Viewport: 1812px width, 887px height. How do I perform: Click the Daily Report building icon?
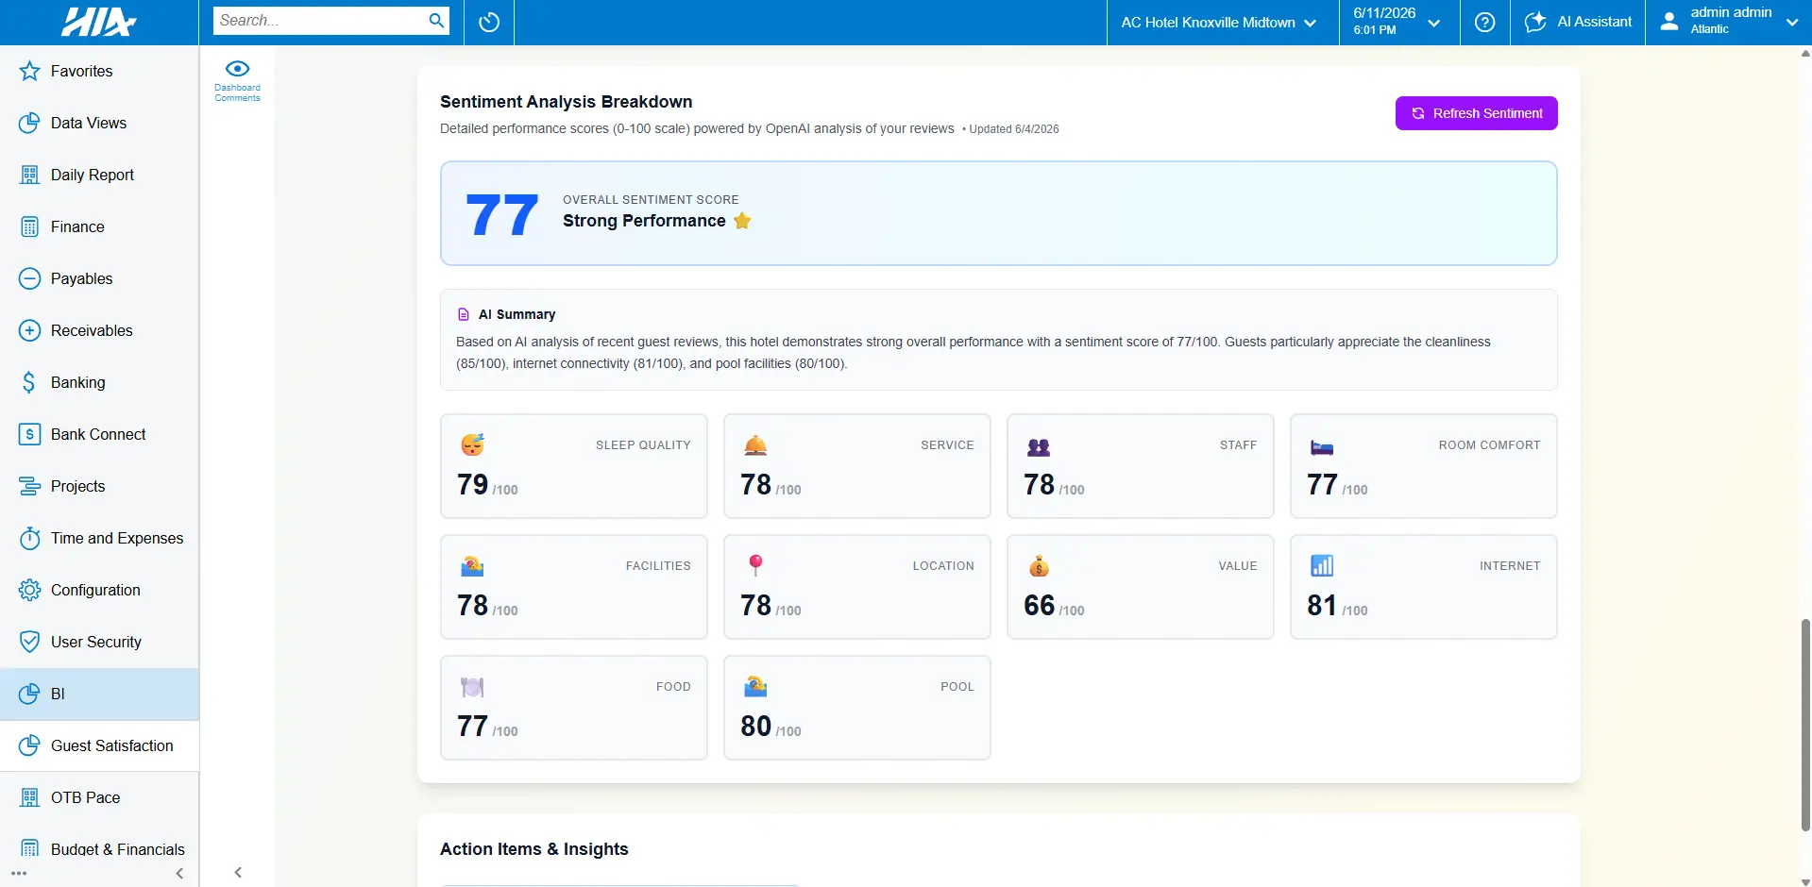point(29,175)
